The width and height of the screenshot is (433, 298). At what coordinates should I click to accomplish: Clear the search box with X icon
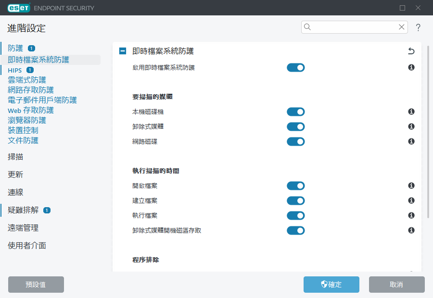click(401, 27)
